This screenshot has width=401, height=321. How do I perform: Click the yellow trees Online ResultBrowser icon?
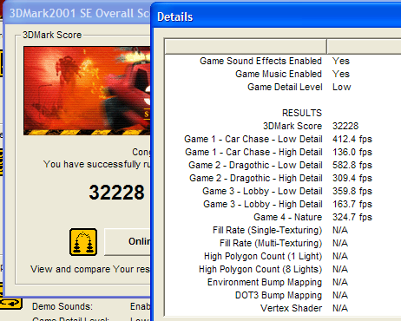(83, 242)
